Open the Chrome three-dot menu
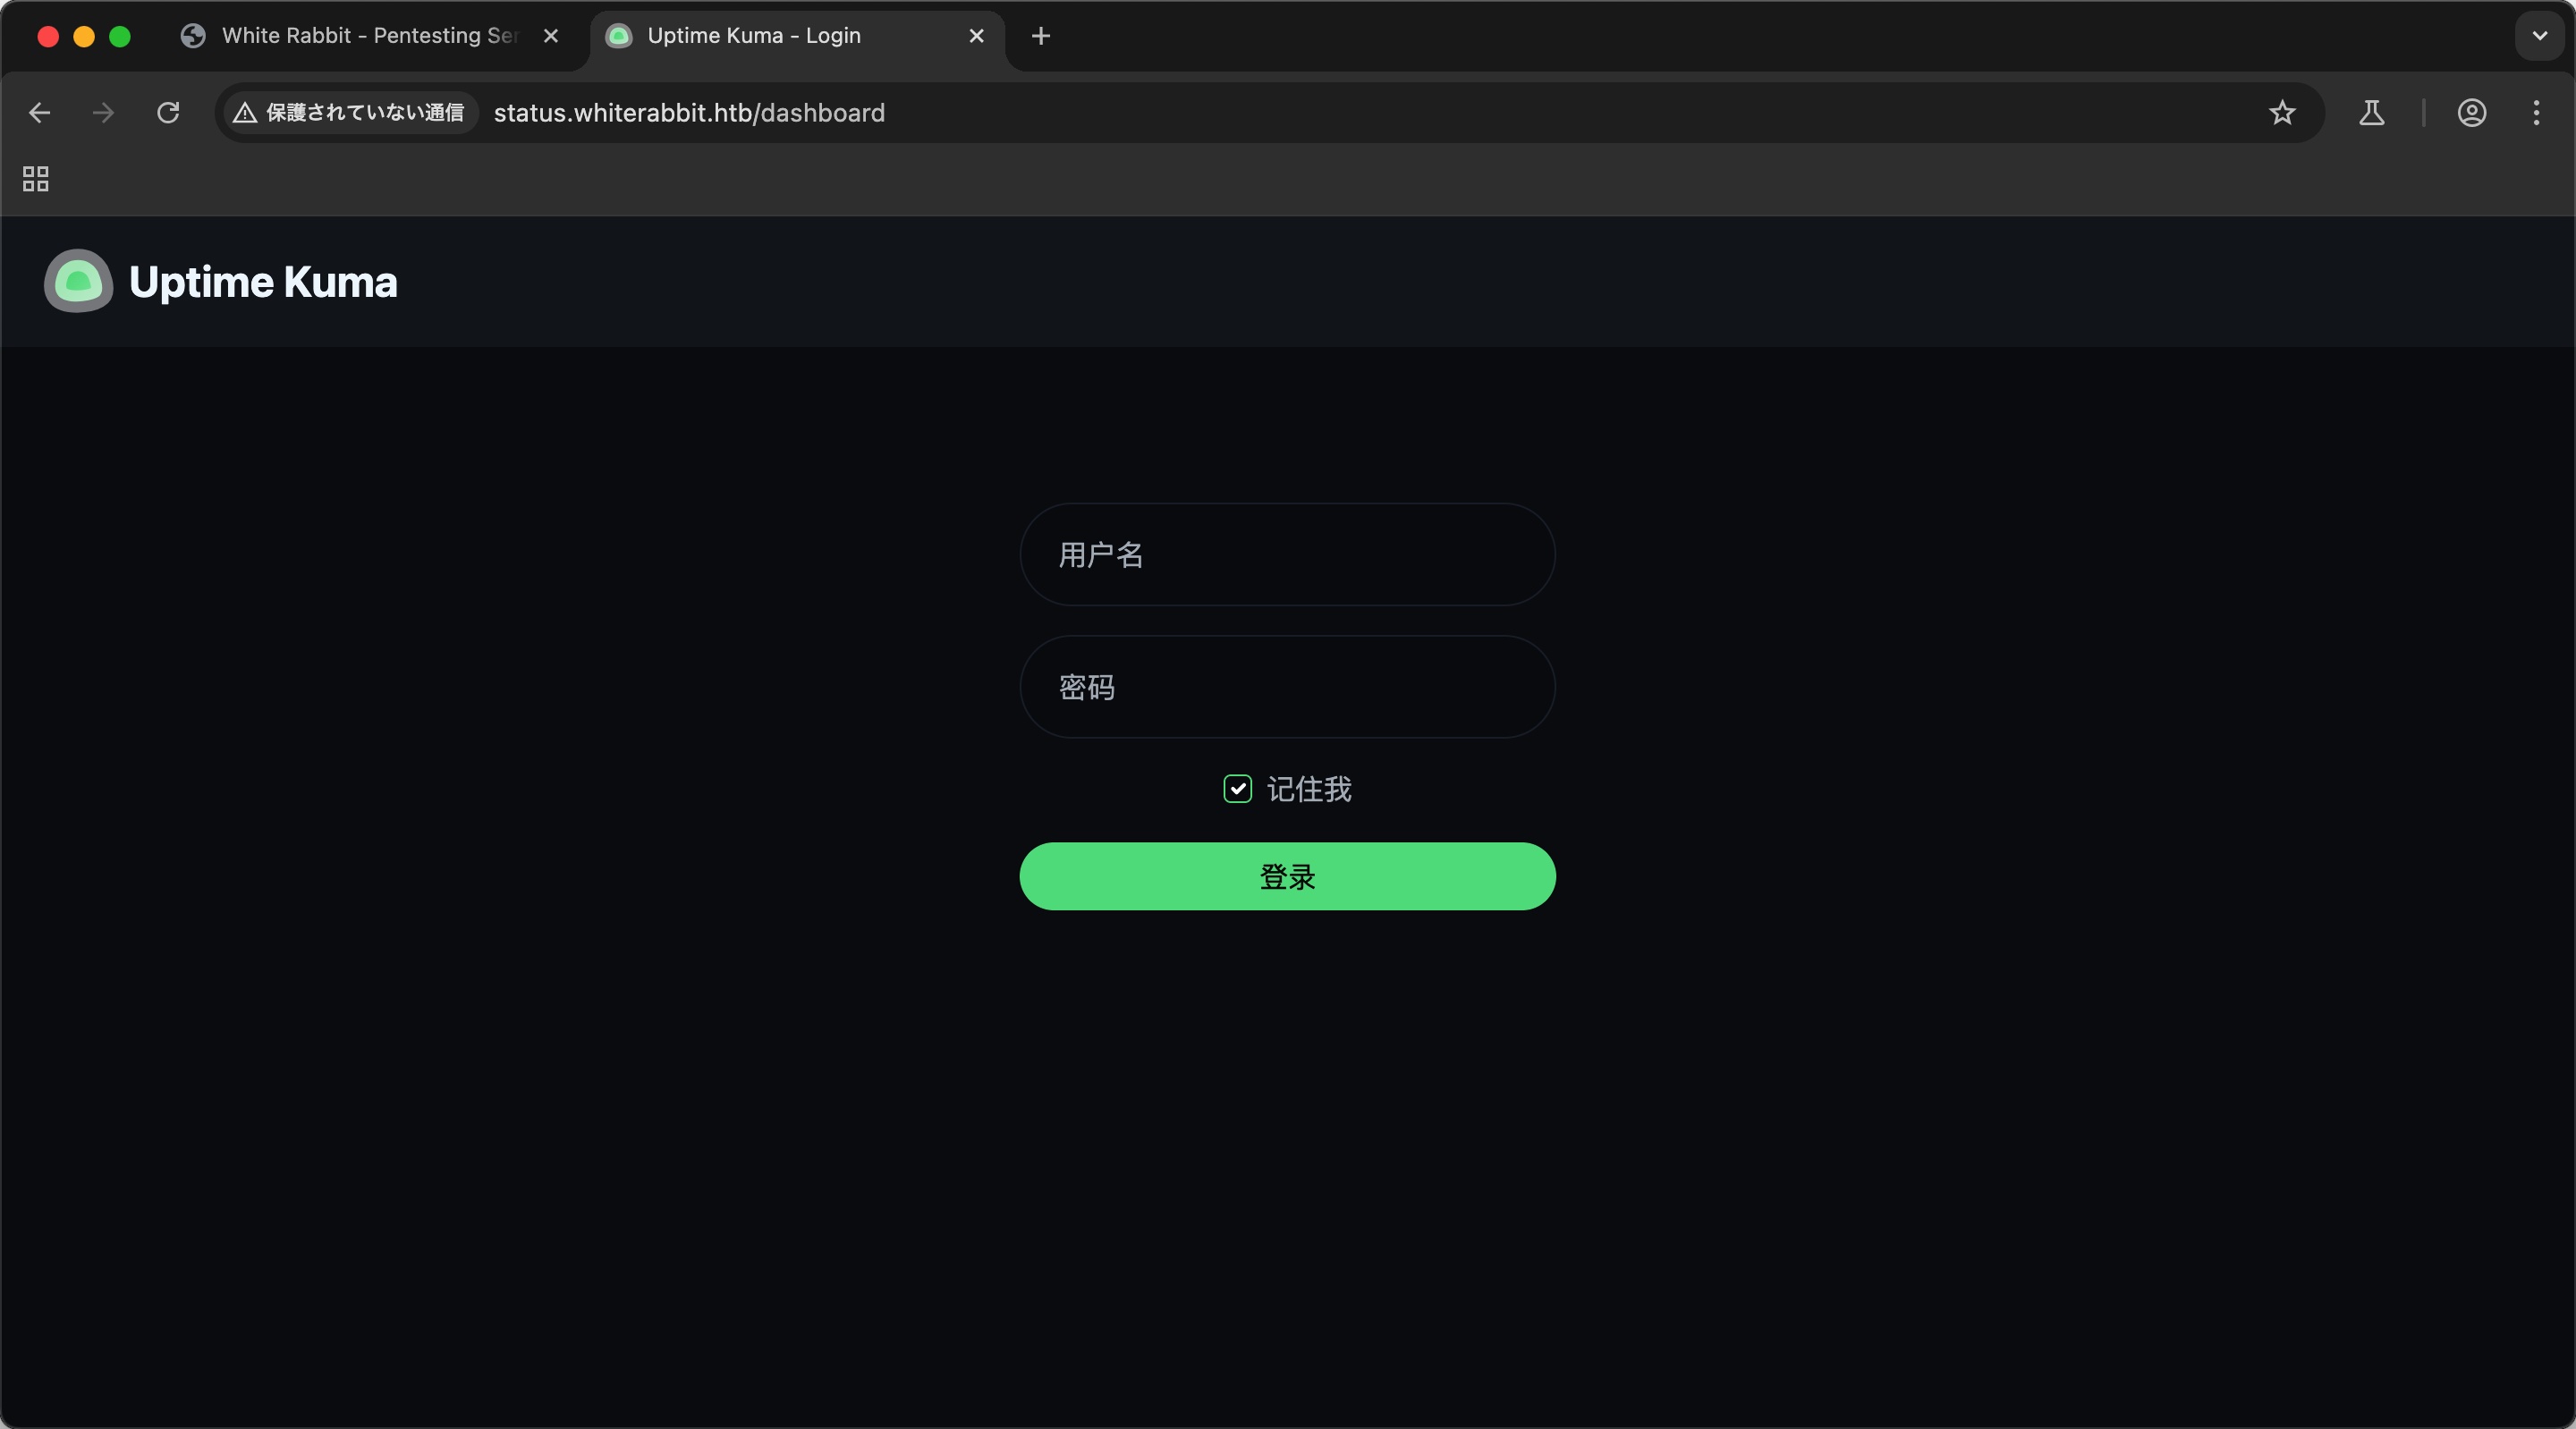The width and height of the screenshot is (2576, 1429). pyautogui.click(x=2535, y=113)
